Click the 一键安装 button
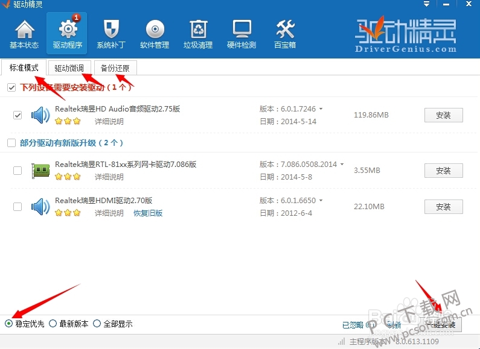Image resolution: width=480 pixels, height=349 pixels. click(x=441, y=324)
